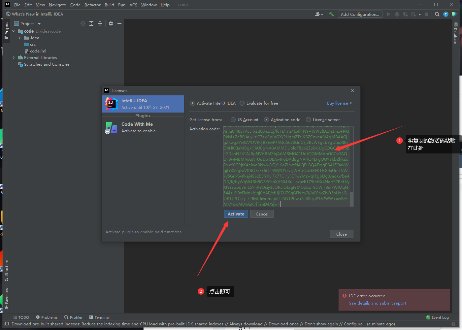Click Project vertical tool window button
Screen dimensions: 462x330
tap(6, 31)
